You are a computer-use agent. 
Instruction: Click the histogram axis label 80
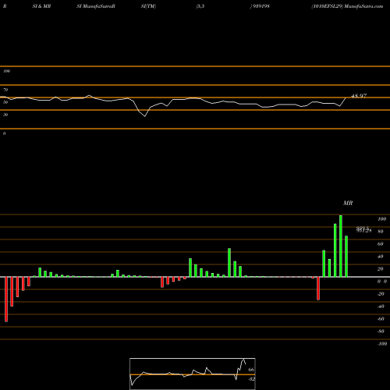381,232
